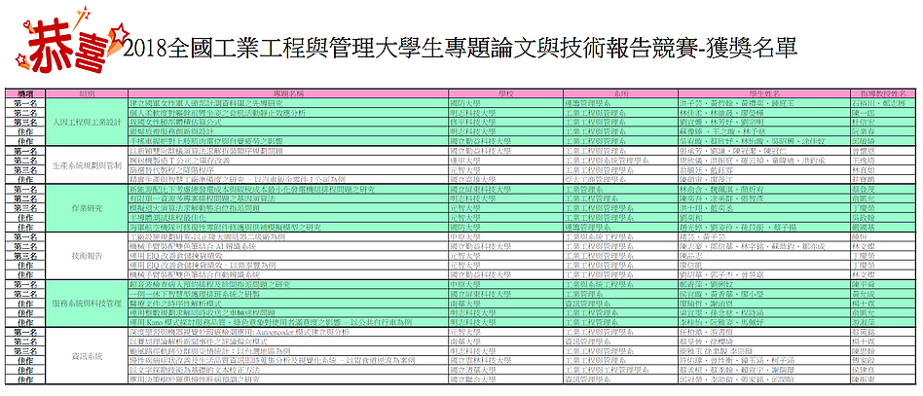Select the 國立雲林科技大學 school cell

tap(505, 360)
